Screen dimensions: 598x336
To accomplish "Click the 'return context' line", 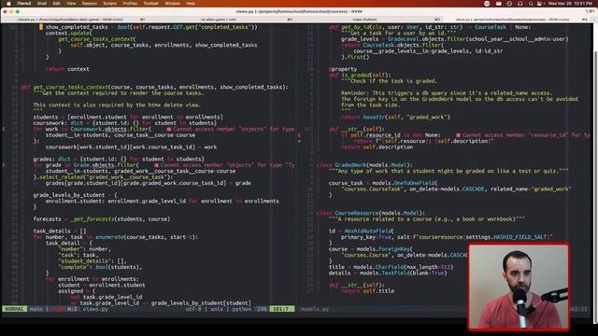I will click(67, 69).
